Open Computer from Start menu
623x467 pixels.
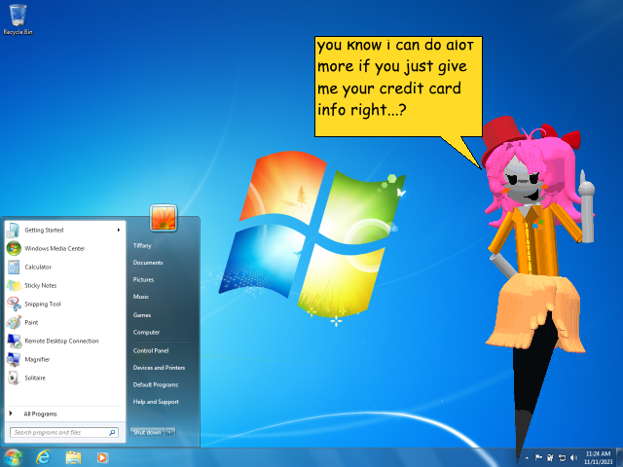146,332
